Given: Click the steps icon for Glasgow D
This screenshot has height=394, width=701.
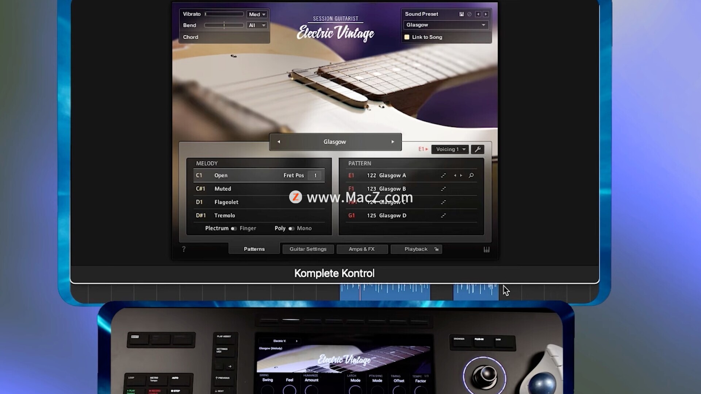Looking at the screenshot, I should pos(443,216).
